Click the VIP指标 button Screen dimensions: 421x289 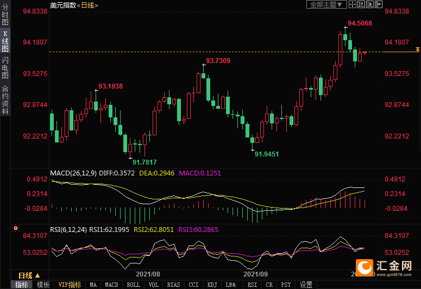pos(70,285)
